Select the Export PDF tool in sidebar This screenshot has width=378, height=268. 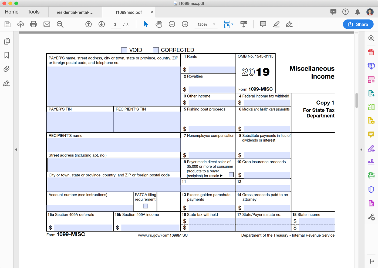pyautogui.click(x=371, y=93)
